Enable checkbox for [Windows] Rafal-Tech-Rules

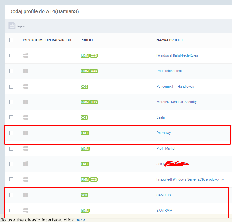pos(11,55)
